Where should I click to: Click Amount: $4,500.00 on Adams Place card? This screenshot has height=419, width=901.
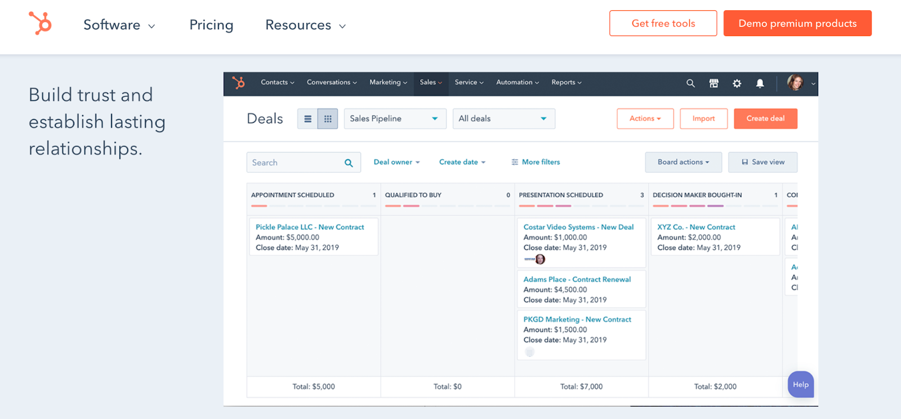(x=555, y=289)
